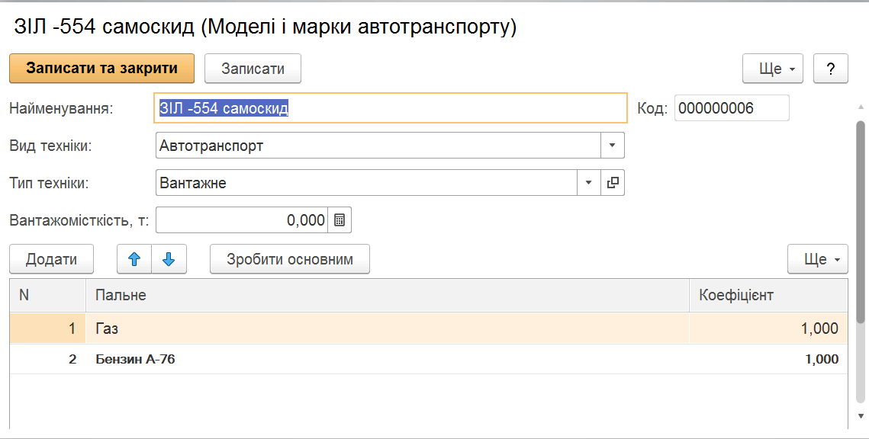Open Ще menu above fuel table

point(817,259)
